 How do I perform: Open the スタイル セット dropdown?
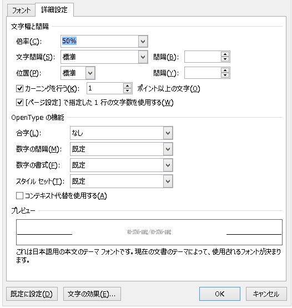coord(168,181)
